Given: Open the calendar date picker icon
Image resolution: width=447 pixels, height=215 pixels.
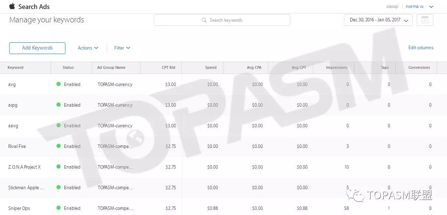Looking at the screenshot, I should pyautogui.click(x=425, y=20).
